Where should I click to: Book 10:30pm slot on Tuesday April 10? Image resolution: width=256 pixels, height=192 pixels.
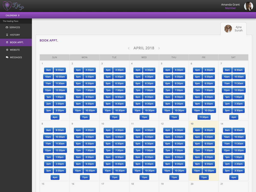(120, 171)
